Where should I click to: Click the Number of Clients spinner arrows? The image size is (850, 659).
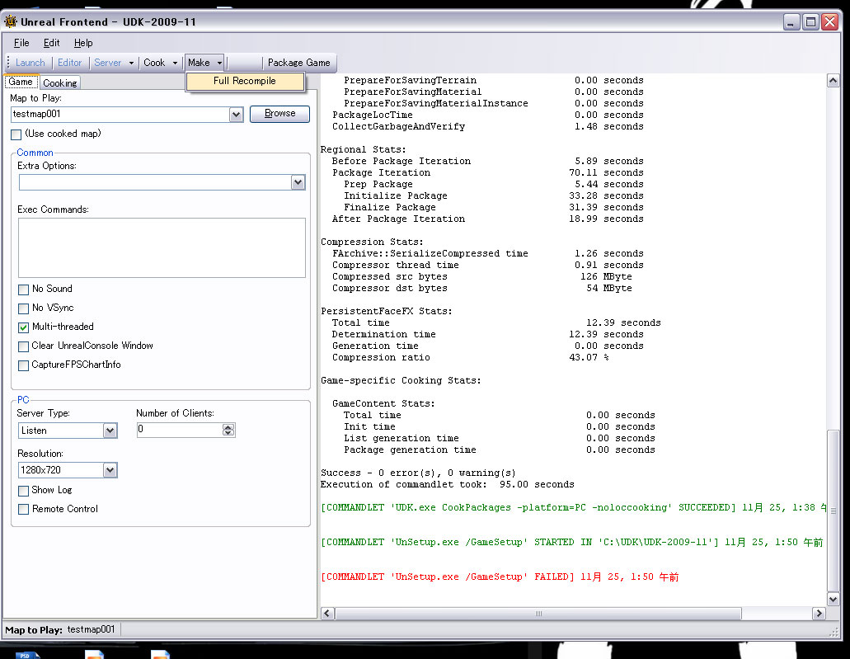pos(228,430)
